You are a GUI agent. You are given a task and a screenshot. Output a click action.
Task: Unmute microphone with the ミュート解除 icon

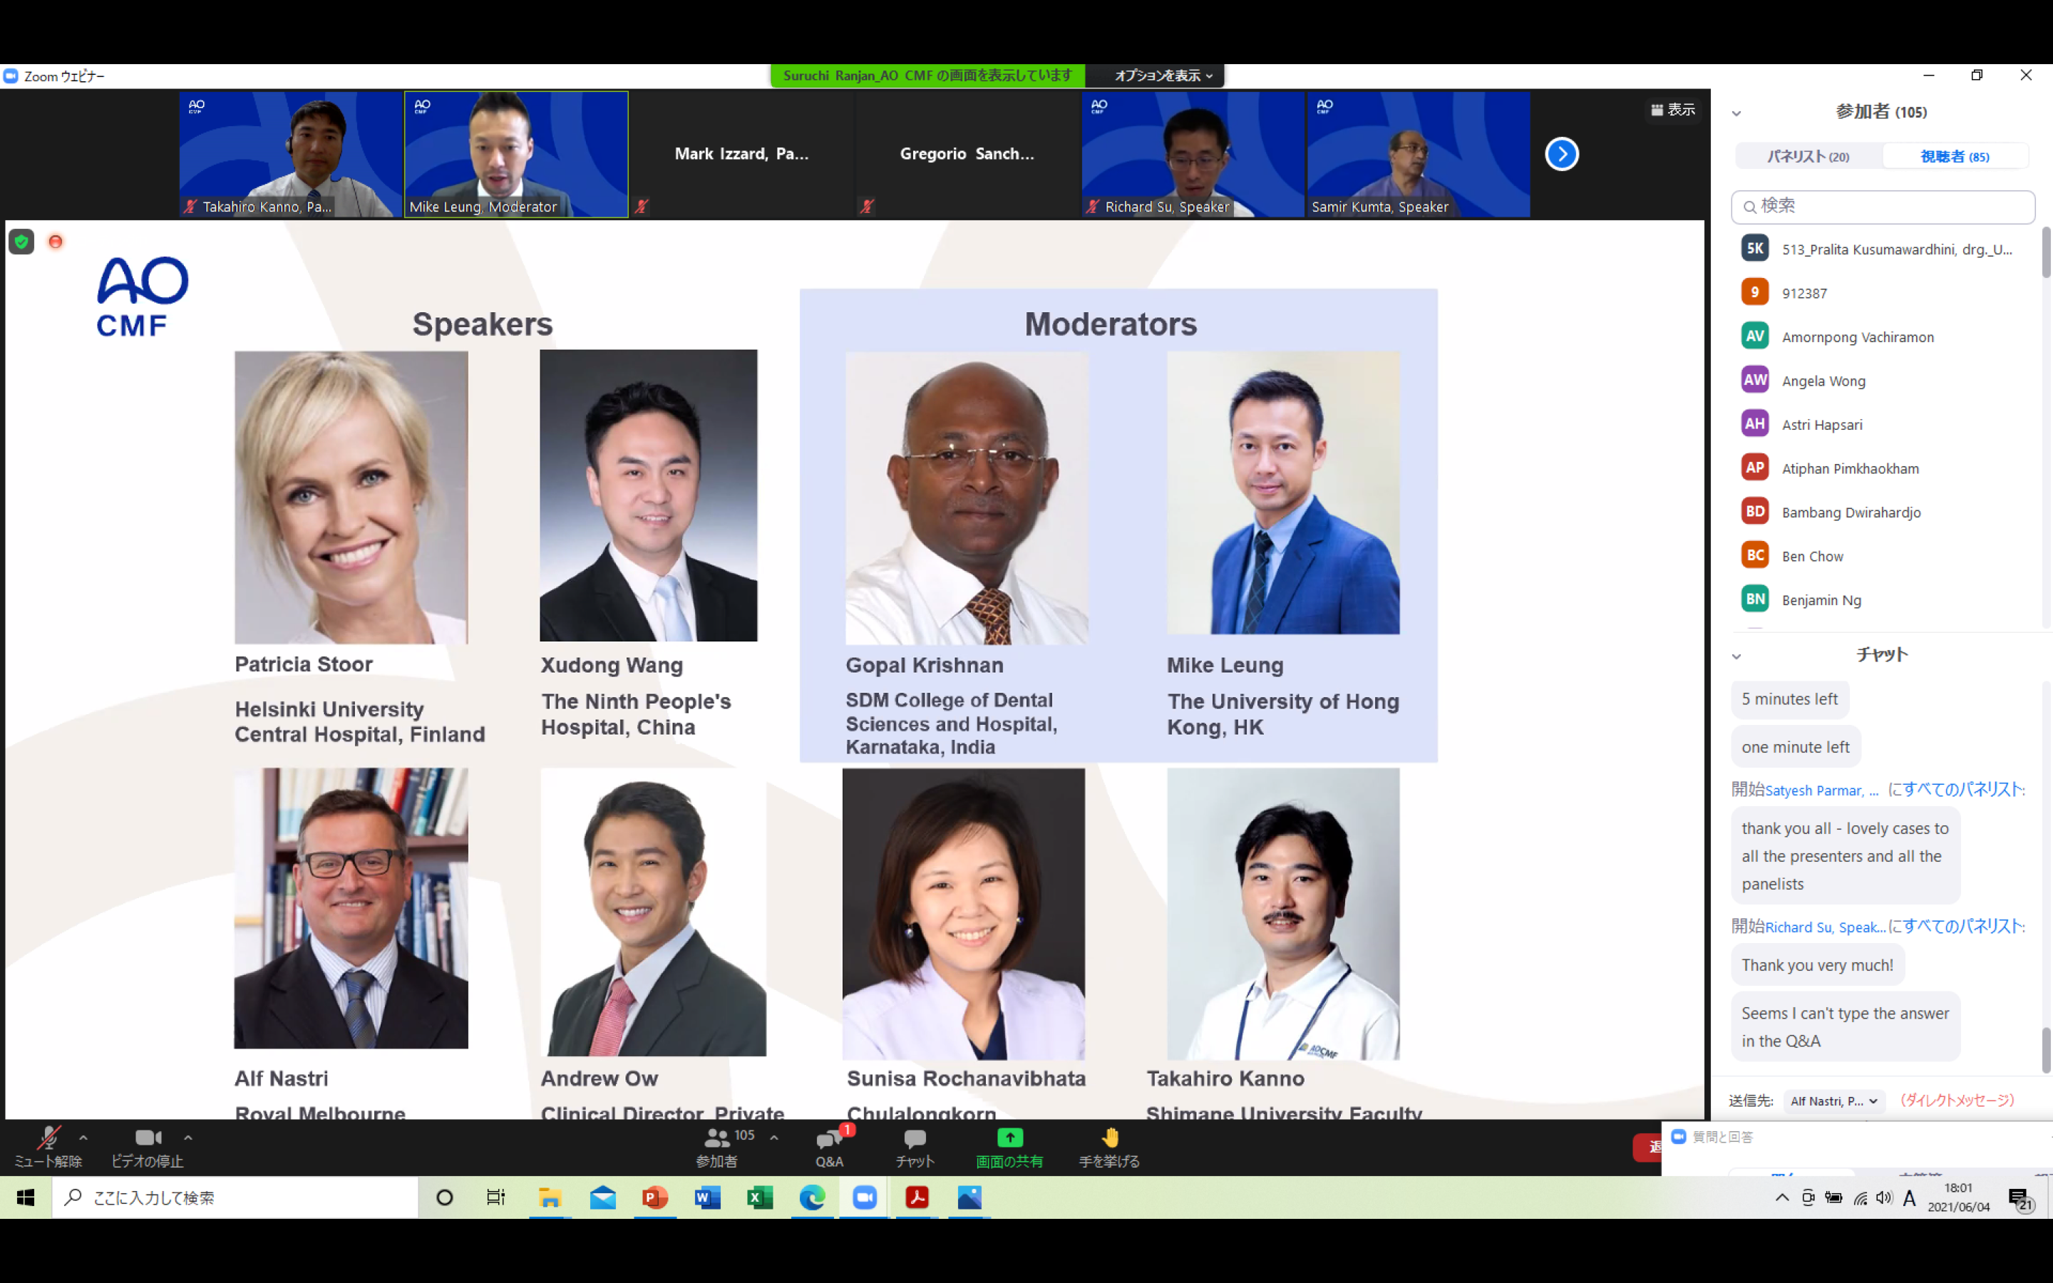point(48,1139)
